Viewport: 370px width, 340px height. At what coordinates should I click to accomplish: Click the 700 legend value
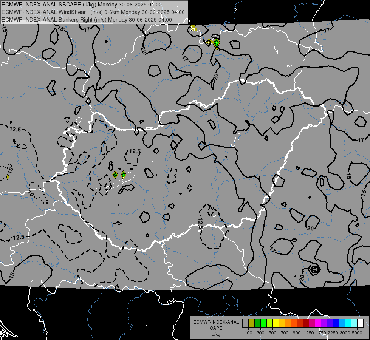(285, 333)
